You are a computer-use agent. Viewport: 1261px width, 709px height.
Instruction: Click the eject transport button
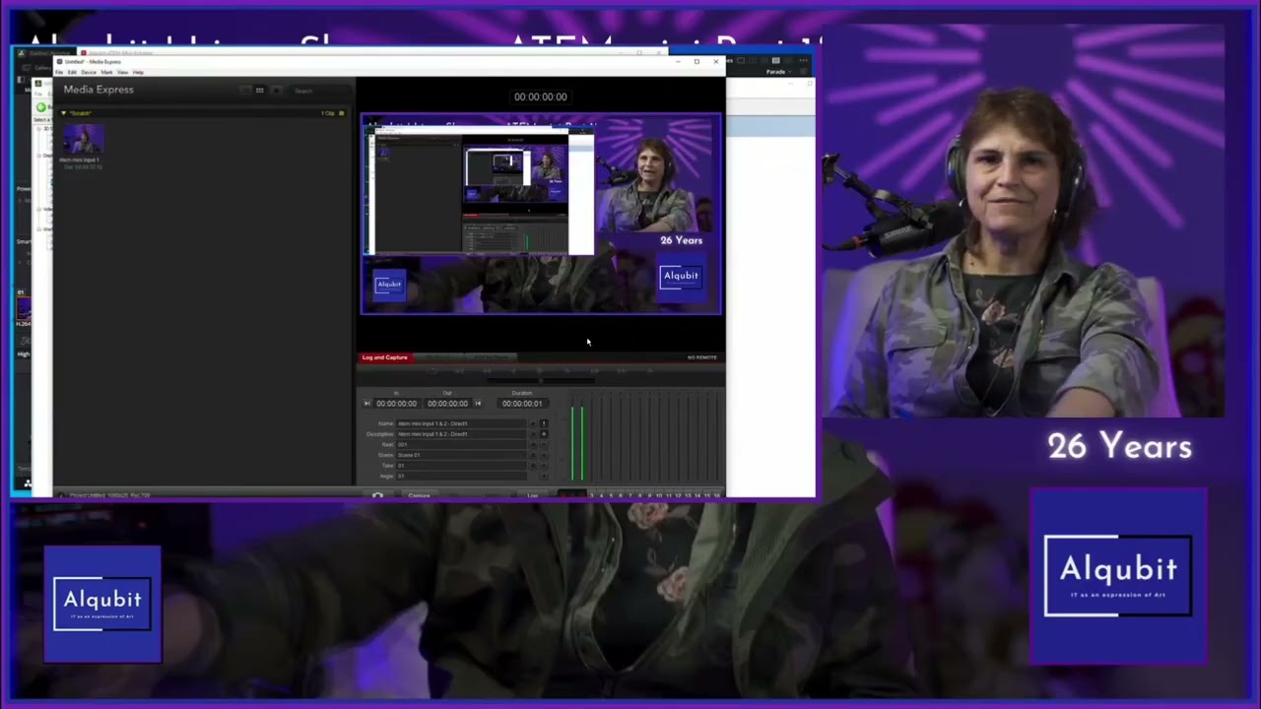[x=650, y=371]
